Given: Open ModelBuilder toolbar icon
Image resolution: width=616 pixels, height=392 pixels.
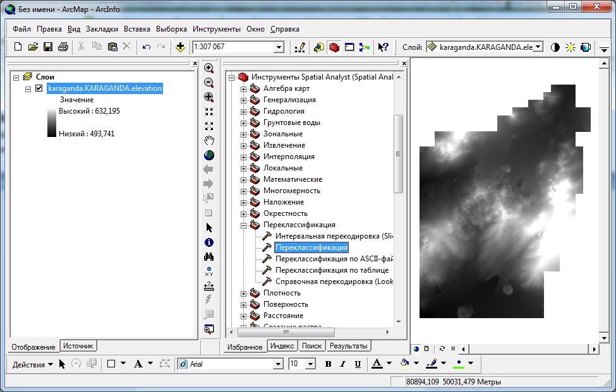Looking at the screenshot, I should click(364, 47).
